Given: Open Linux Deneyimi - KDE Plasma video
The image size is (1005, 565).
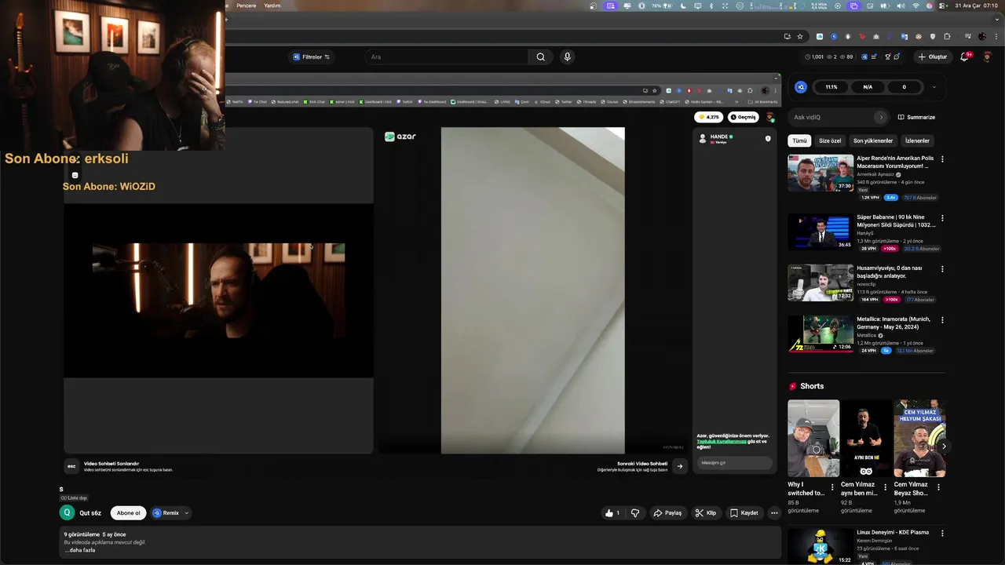Looking at the screenshot, I should tap(820, 546).
